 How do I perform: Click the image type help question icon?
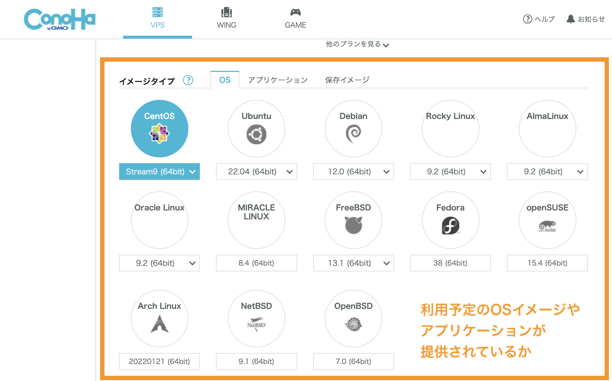tap(188, 80)
